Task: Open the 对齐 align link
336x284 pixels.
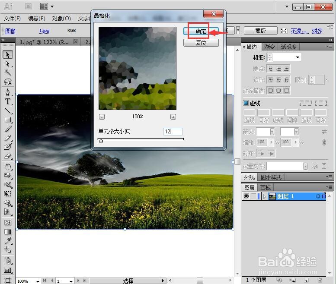Action: coord(317,31)
